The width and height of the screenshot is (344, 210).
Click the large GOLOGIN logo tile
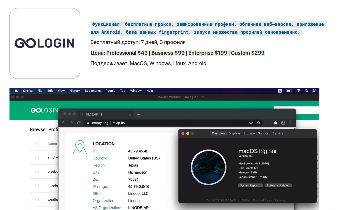45,43
